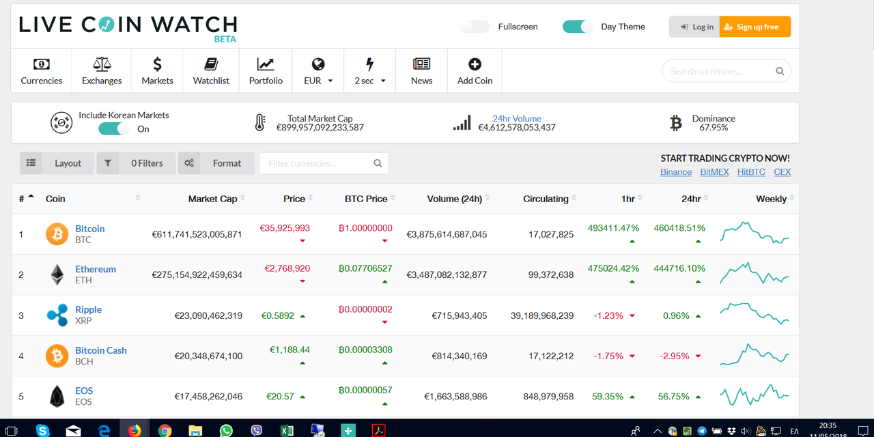Image resolution: width=874 pixels, height=437 pixels.
Task: Turn off Include Korean Markets switch
Action: (x=114, y=129)
